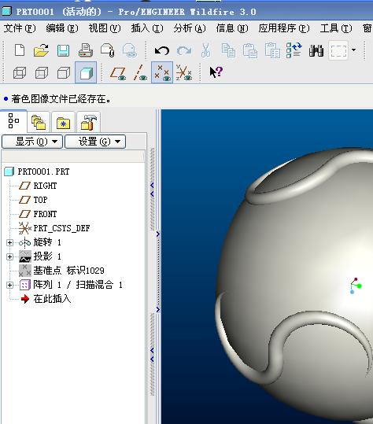The image size is (373, 424).
Task: Open the 信息(N) menu
Action: (232, 28)
